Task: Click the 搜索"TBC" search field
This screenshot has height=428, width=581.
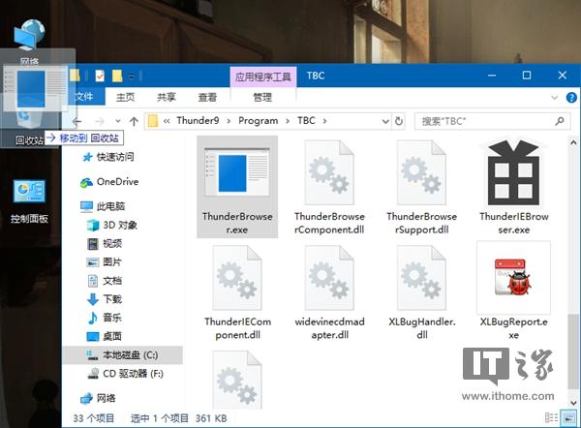Action: pyautogui.click(x=486, y=121)
